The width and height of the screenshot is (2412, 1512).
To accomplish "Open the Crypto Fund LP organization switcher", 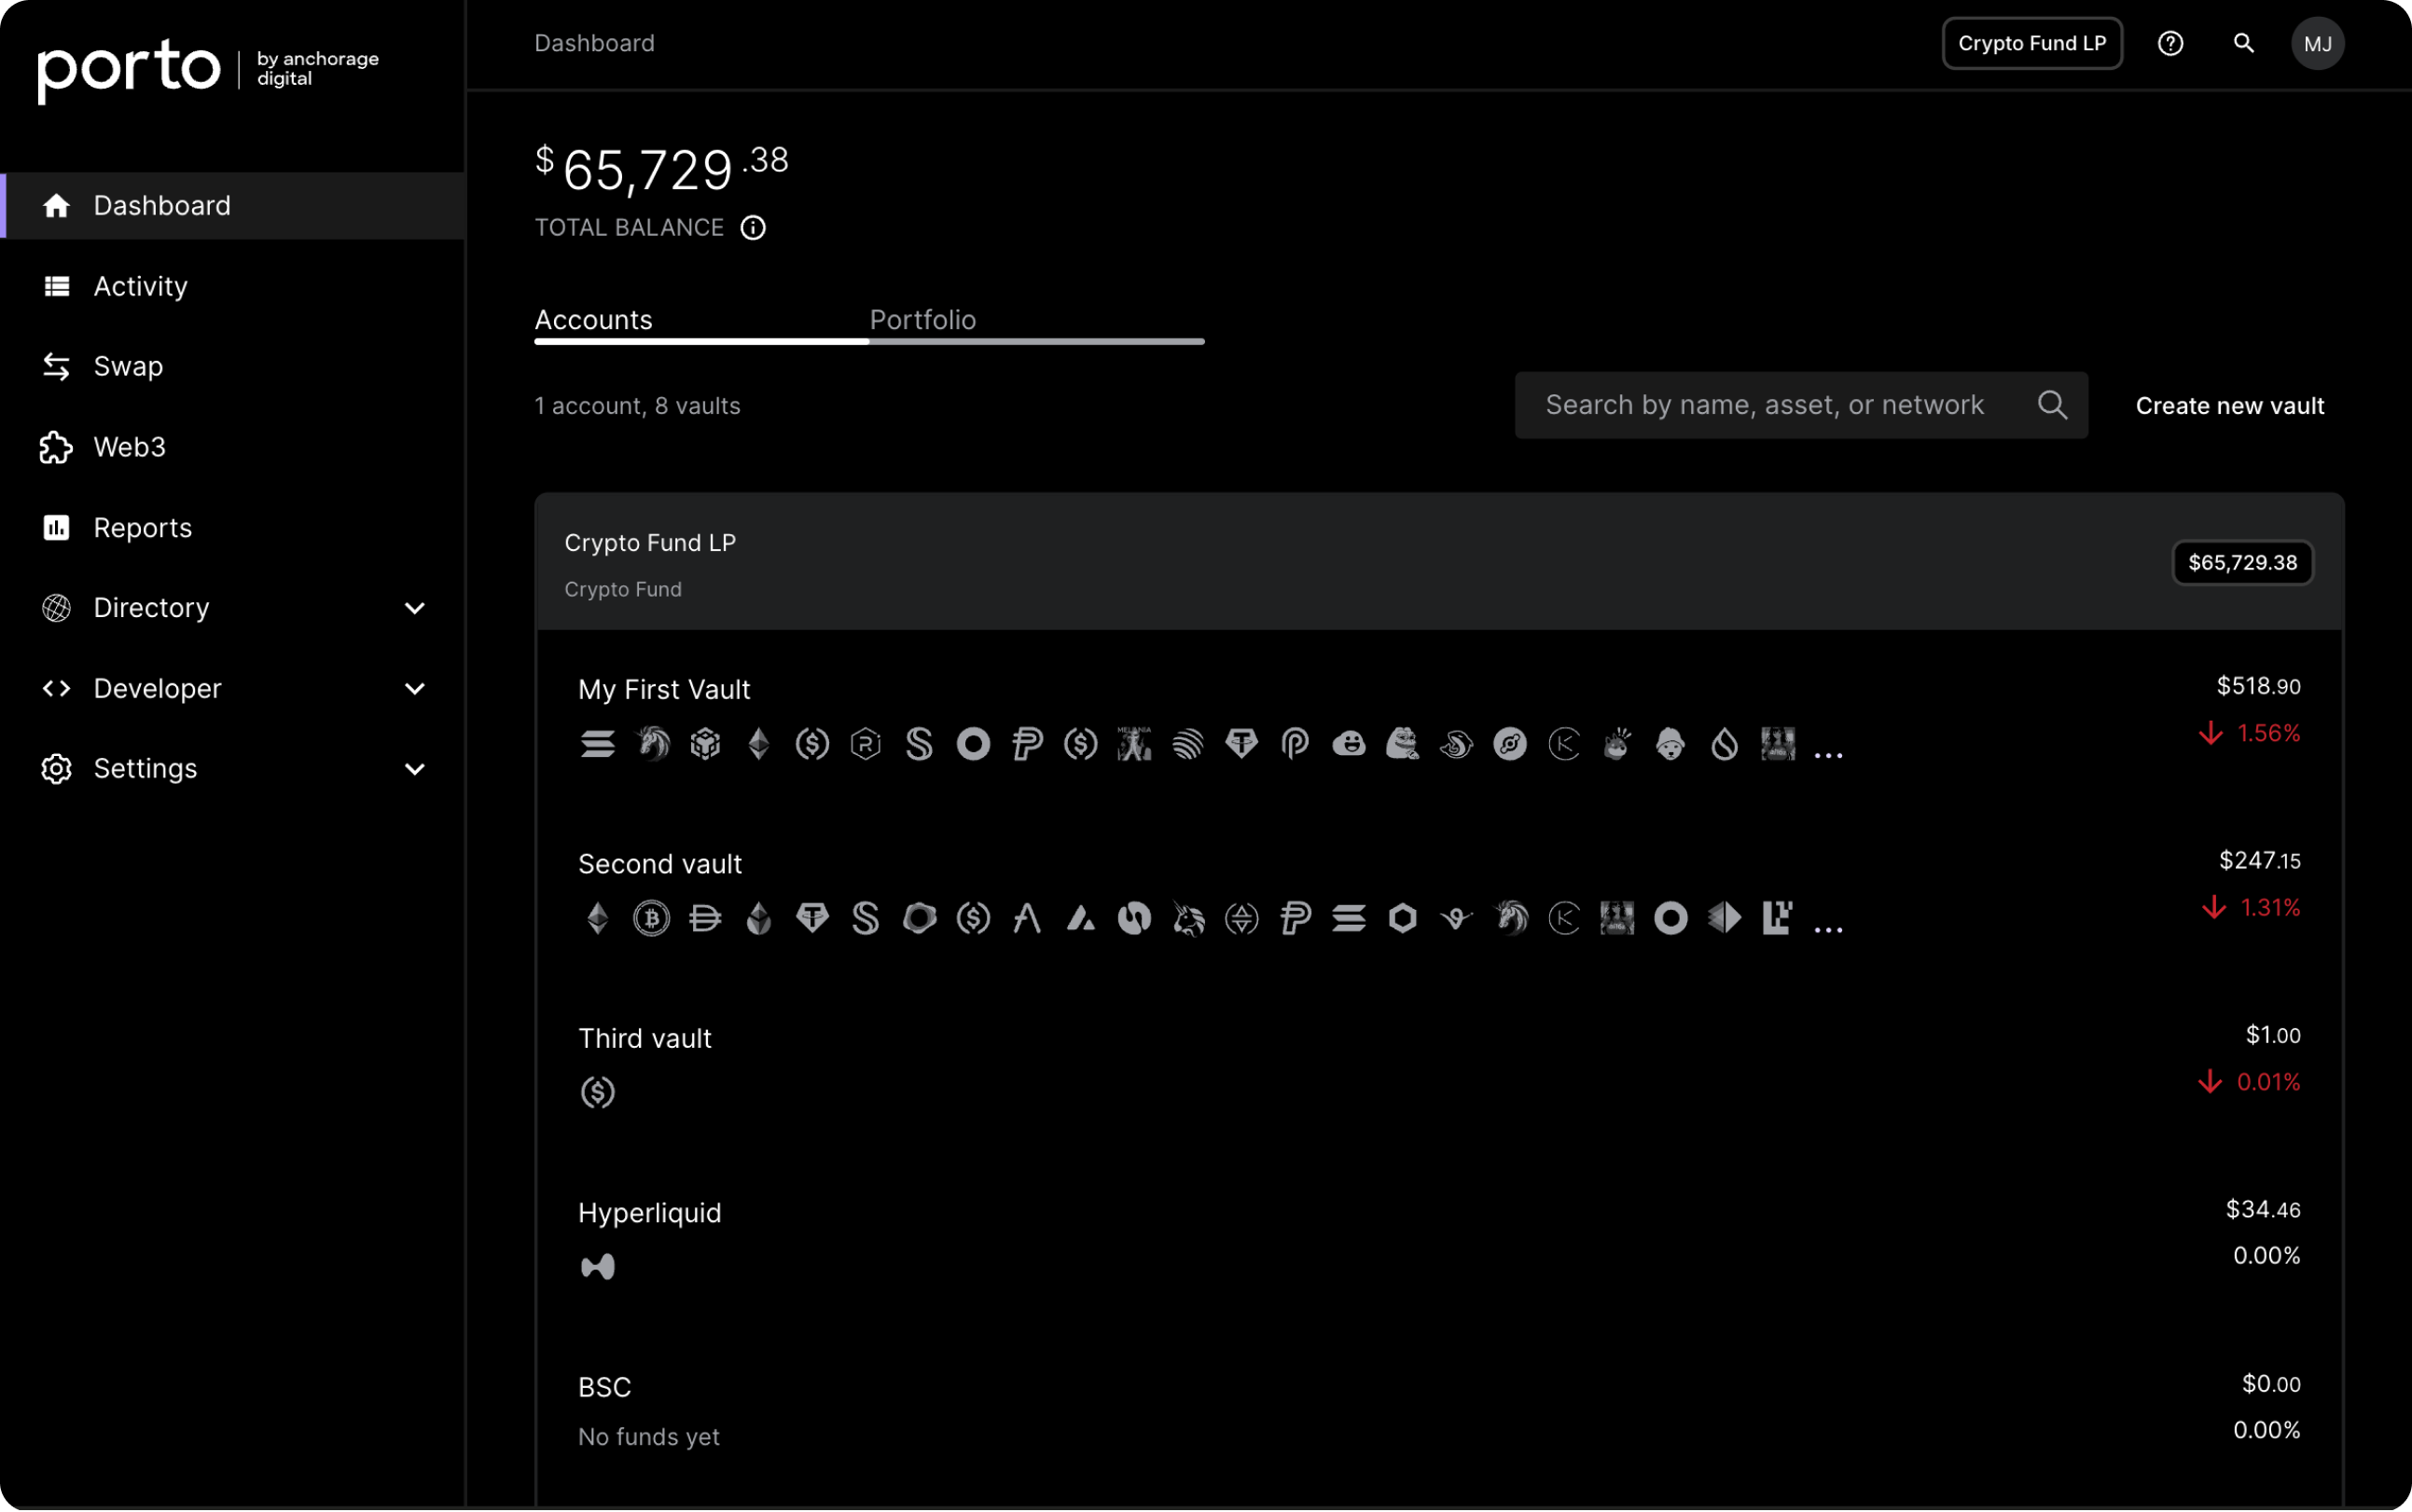I will tap(2031, 43).
